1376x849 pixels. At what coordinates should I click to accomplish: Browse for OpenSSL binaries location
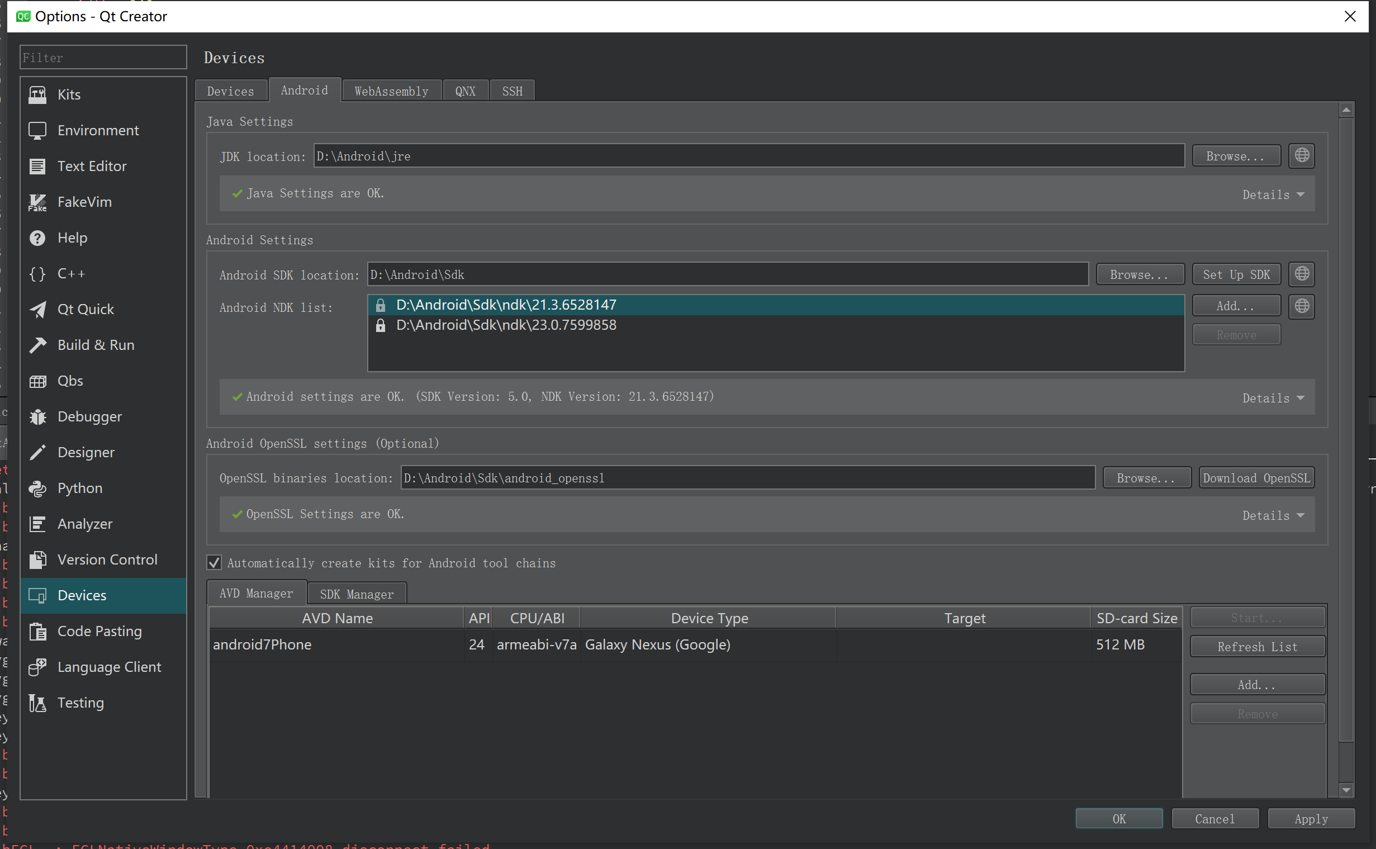1146,478
